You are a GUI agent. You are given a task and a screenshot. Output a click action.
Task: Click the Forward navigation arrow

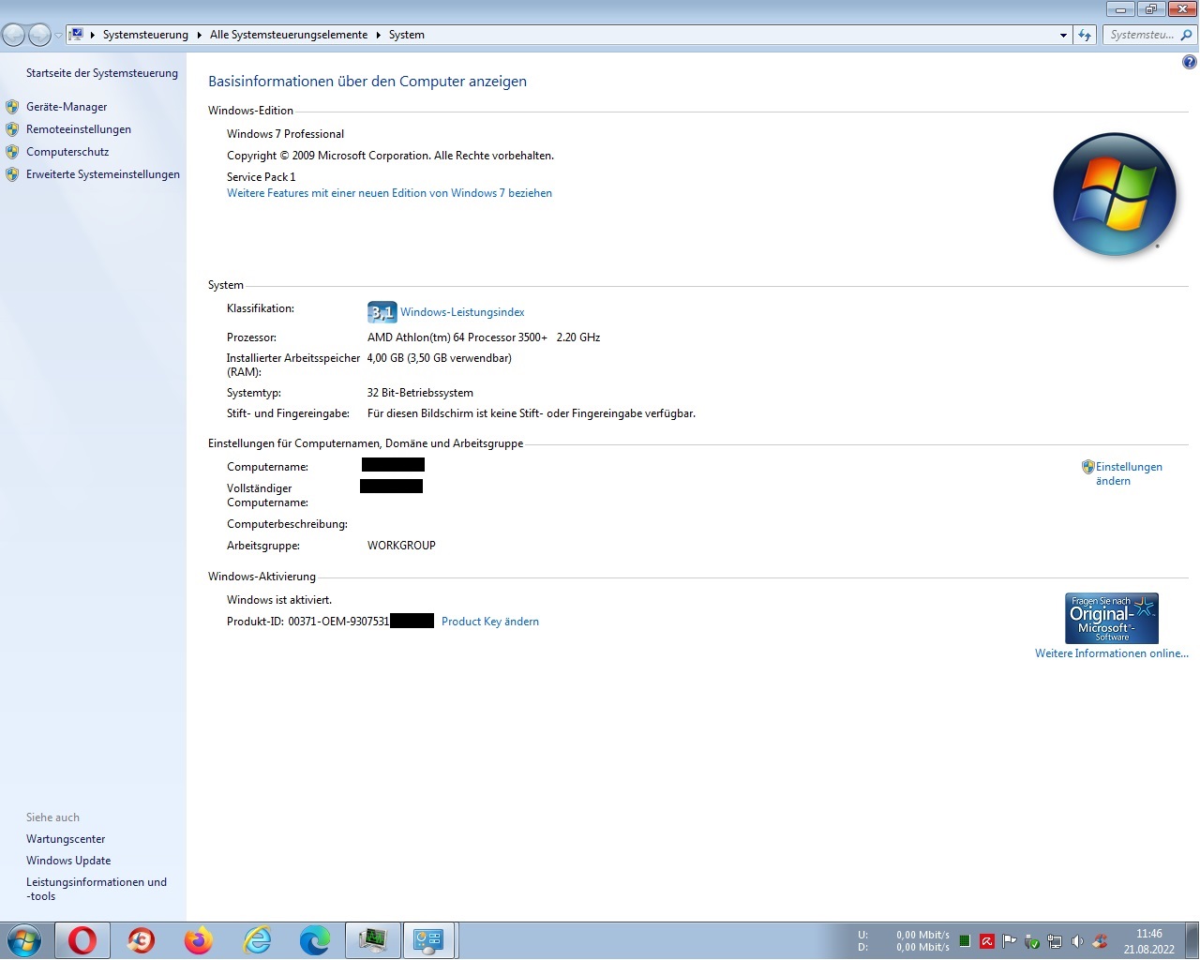pos(39,35)
